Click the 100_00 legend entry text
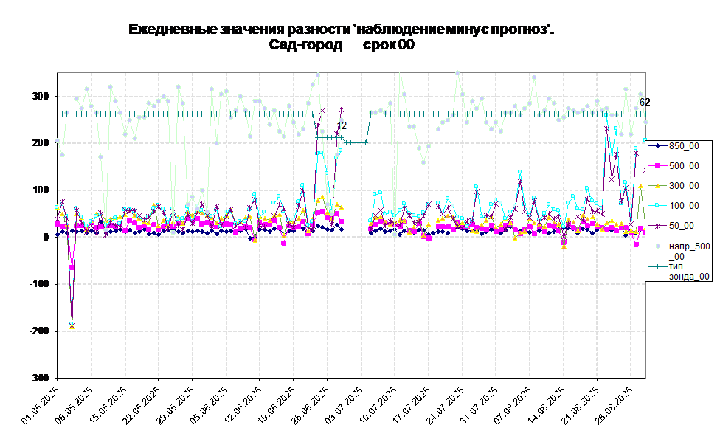720x442 pixels. tap(684, 206)
